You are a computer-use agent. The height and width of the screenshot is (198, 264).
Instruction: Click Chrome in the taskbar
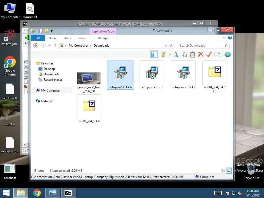[37, 193]
